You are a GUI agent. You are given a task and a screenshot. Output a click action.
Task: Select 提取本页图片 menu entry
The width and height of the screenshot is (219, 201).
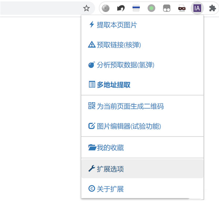(x=142, y=25)
